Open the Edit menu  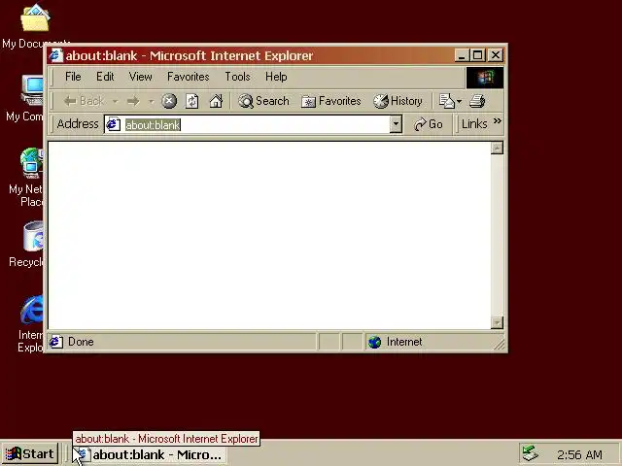click(105, 77)
